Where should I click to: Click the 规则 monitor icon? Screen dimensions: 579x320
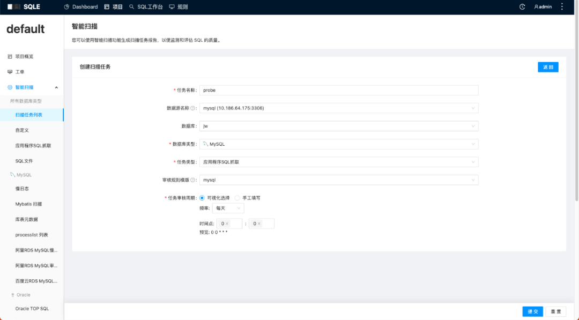click(x=172, y=6)
